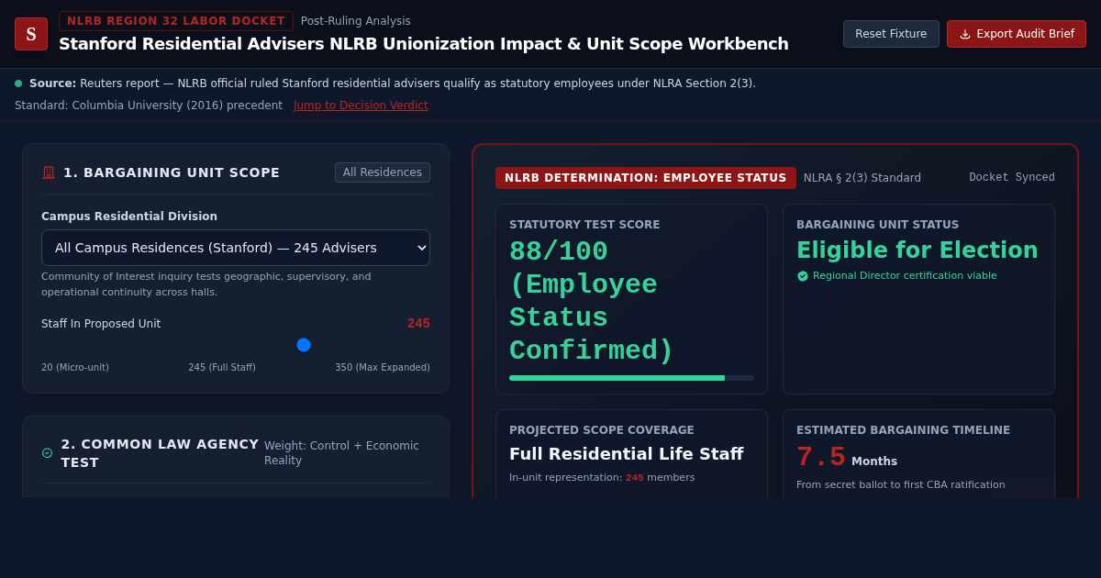
Task: Click the 20 (Micro-unit) slider label
Action: (x=75, y=368)
